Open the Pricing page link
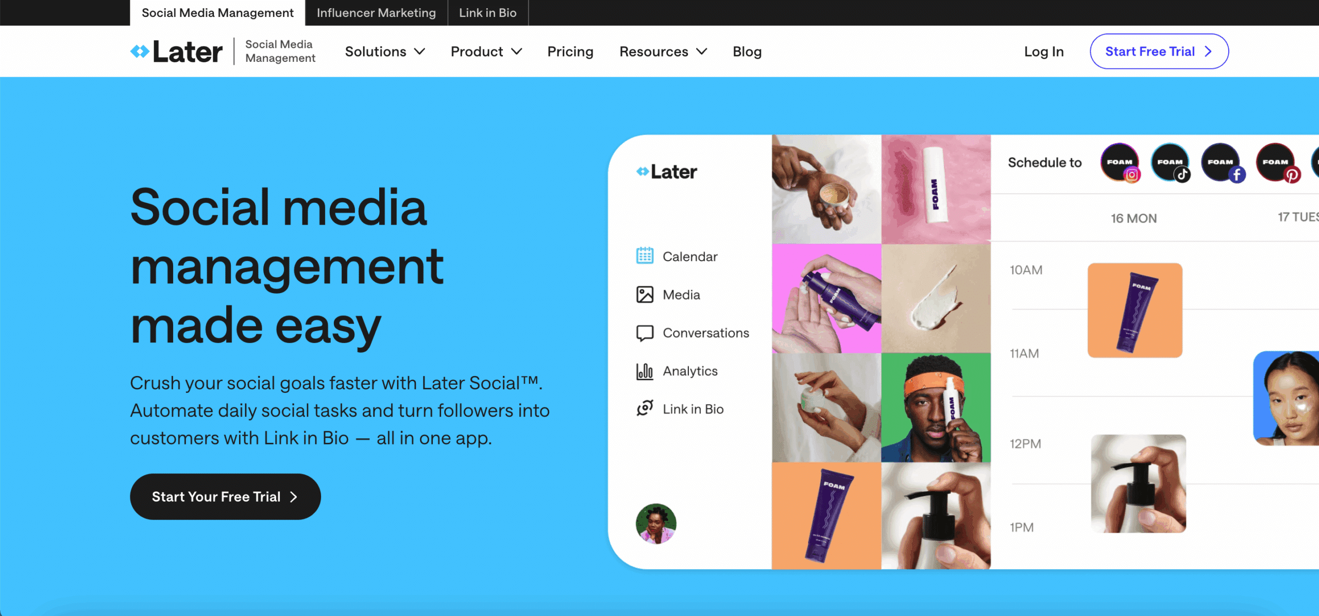1319x616 pixels. (570, 52)
